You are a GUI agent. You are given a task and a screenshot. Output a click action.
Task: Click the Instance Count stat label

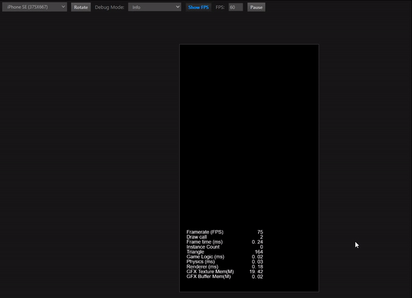click(x=203, y=247)
